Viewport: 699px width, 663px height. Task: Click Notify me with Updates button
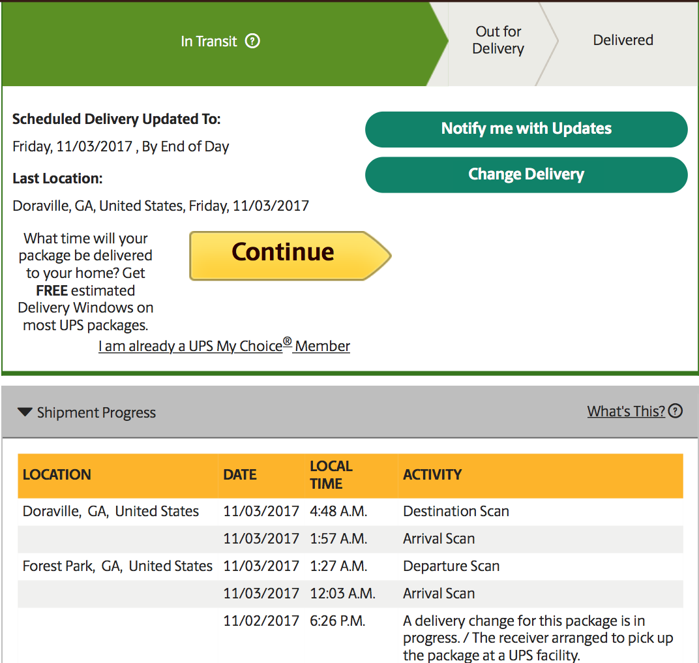[x=526, y=129]
